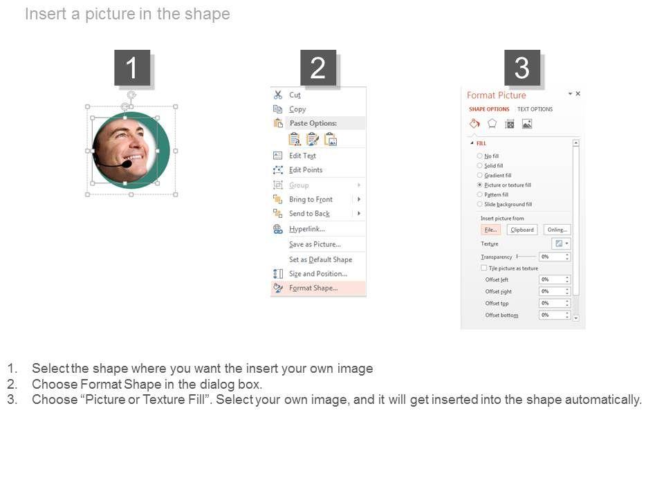Viewport: 664px width, 498px height.
Task: Open the Texture dropdown
Action: [561, 243]
